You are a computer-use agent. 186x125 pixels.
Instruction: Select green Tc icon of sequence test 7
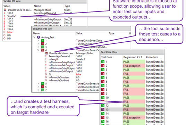[42, 90]
